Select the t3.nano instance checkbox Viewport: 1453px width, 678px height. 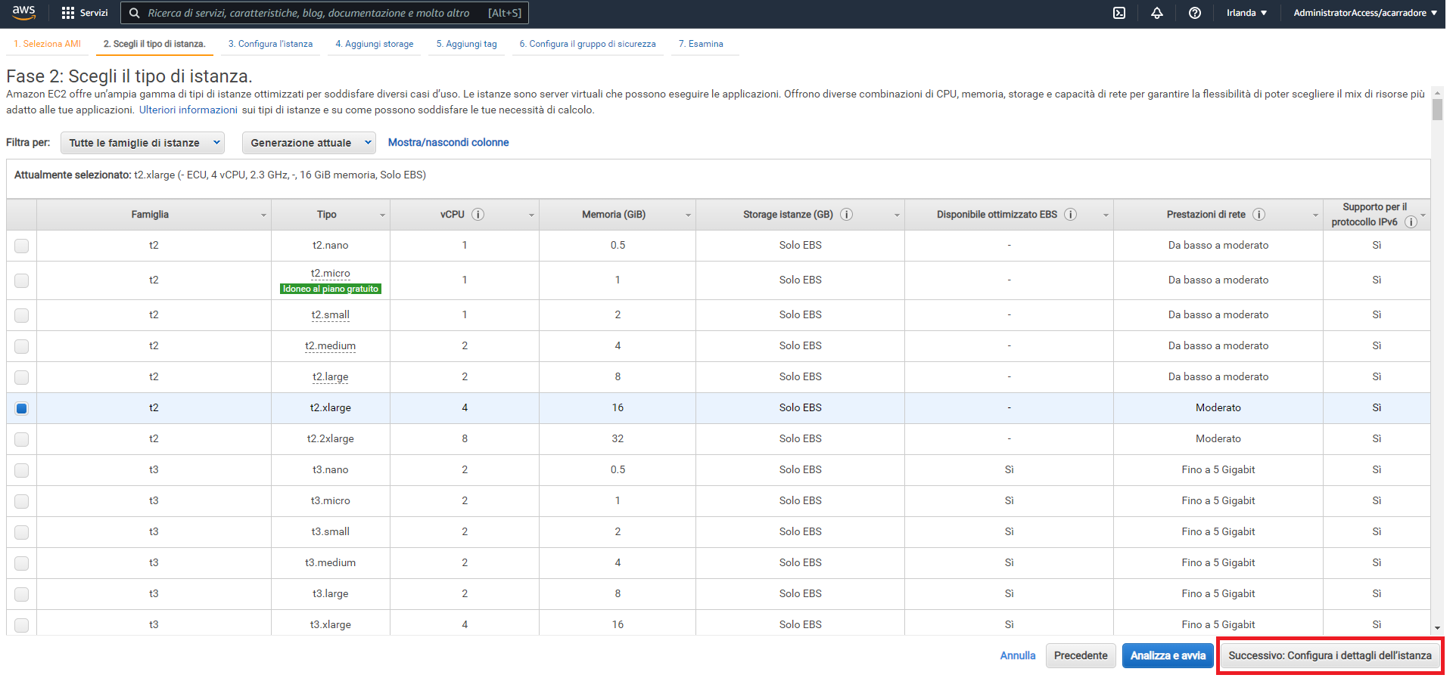click(x=22, y=470)
